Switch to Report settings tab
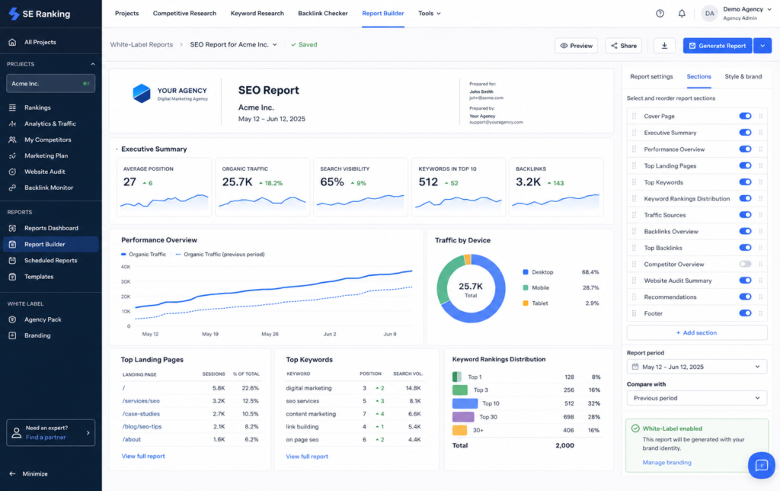Viewport: 780px width, 491px height. pos(651,77)
